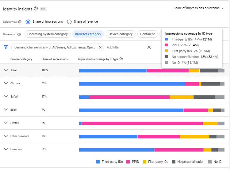The width and height of the screenshot is (230, 169).
Task: Click the Third-party IDs blue legend swatch
Action: coord(98,162)
